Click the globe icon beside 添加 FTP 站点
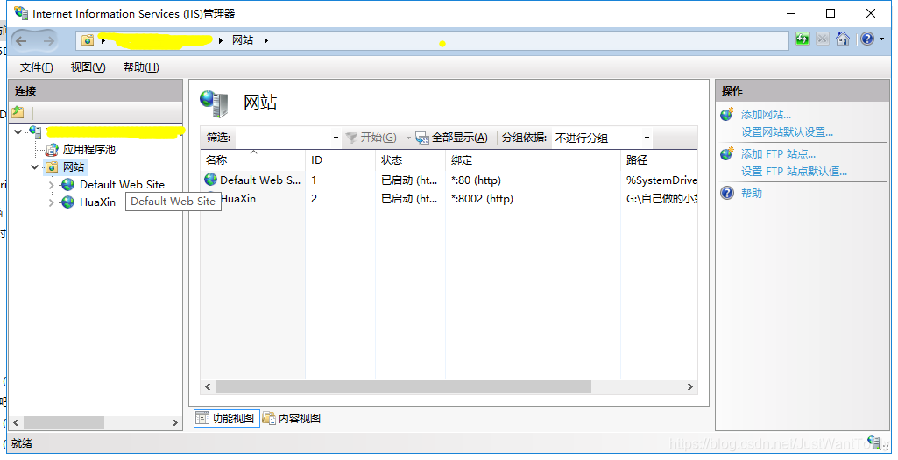Screen dimensions: 898x460 pos(727,153)
